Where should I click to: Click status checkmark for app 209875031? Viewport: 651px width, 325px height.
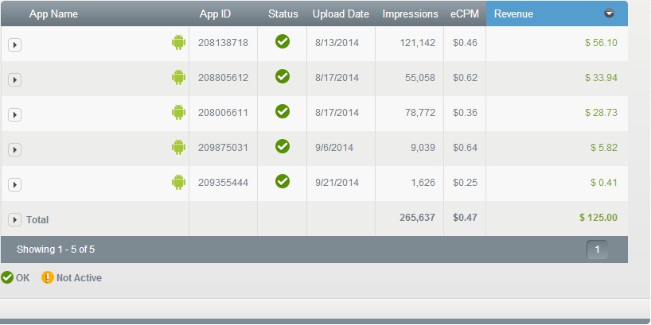(283, 146)
